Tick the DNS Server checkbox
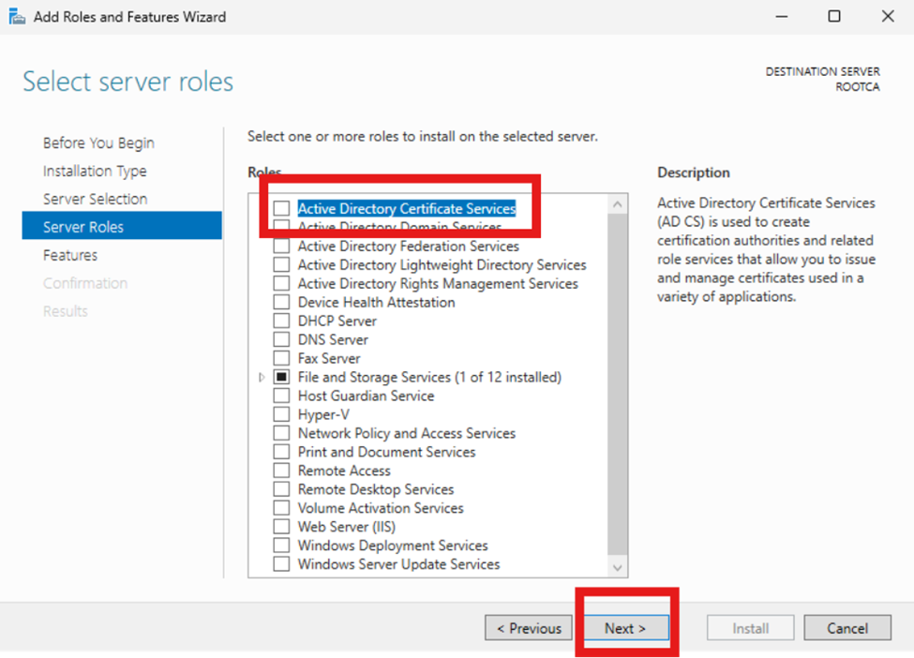Image resolution: width=914 pixels, height=658 pixels. tap(281, 339)
